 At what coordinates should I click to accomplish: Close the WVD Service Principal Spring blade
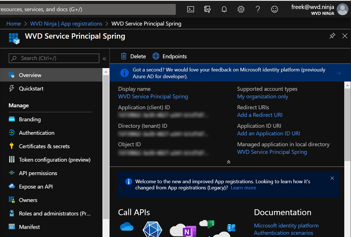tap(345, 36)
